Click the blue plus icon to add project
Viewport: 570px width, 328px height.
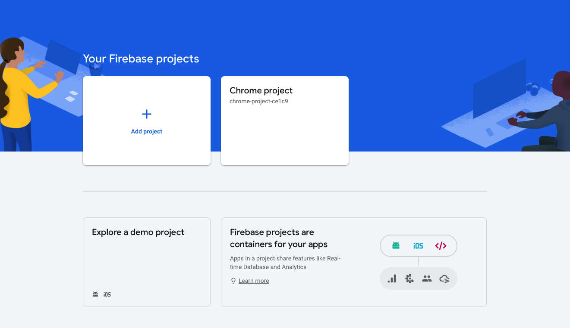click(x=147, y=114)
